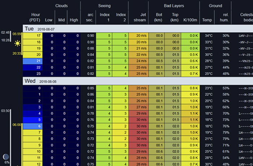Click the 71% humidity value
253x166 pixels.
point(226,145)
